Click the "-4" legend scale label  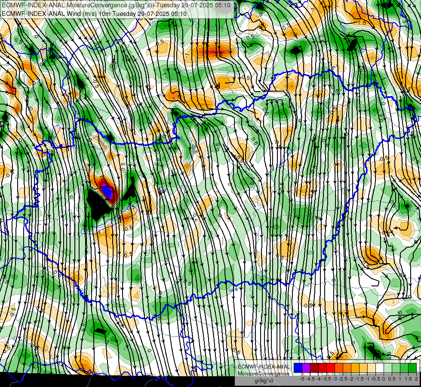tap(318, 379)
